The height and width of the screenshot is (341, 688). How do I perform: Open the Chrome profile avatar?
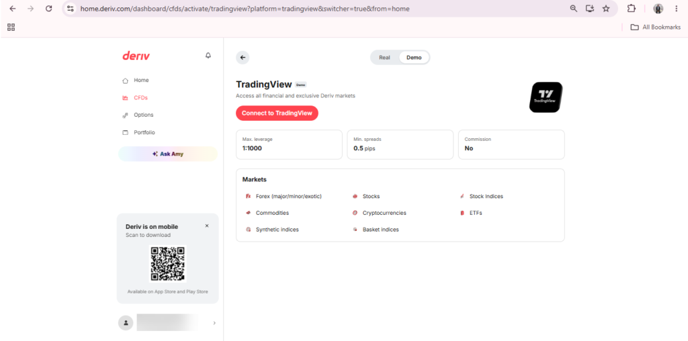658,8
